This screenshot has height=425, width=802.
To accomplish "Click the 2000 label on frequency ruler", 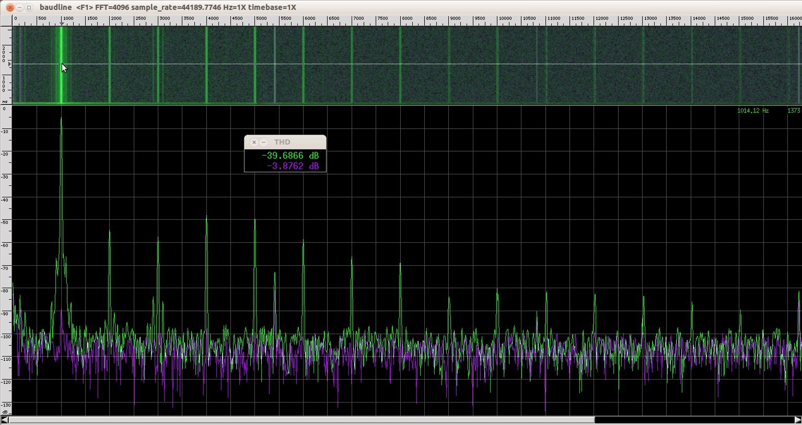I will (116, 18).
